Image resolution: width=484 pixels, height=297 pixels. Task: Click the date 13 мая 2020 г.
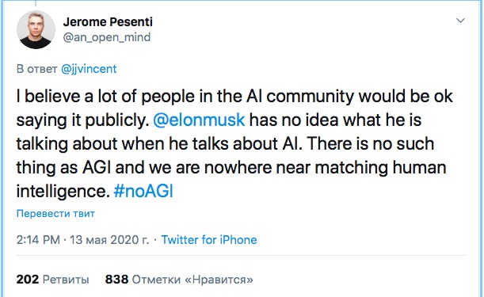[109, 240]
